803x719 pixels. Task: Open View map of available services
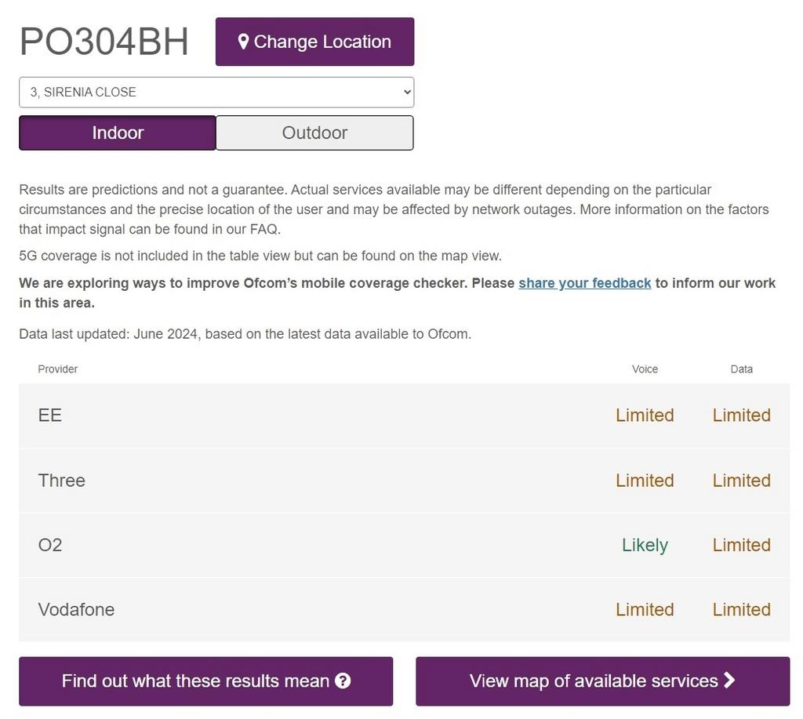602,681
